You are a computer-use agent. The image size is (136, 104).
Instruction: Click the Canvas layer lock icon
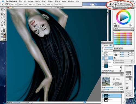pyautogui.click(x=120, y=67)
